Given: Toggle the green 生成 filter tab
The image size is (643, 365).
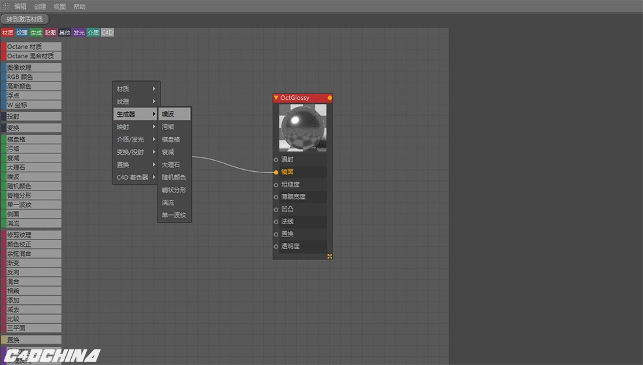Looking at the screenshot, I should point(36,33).
